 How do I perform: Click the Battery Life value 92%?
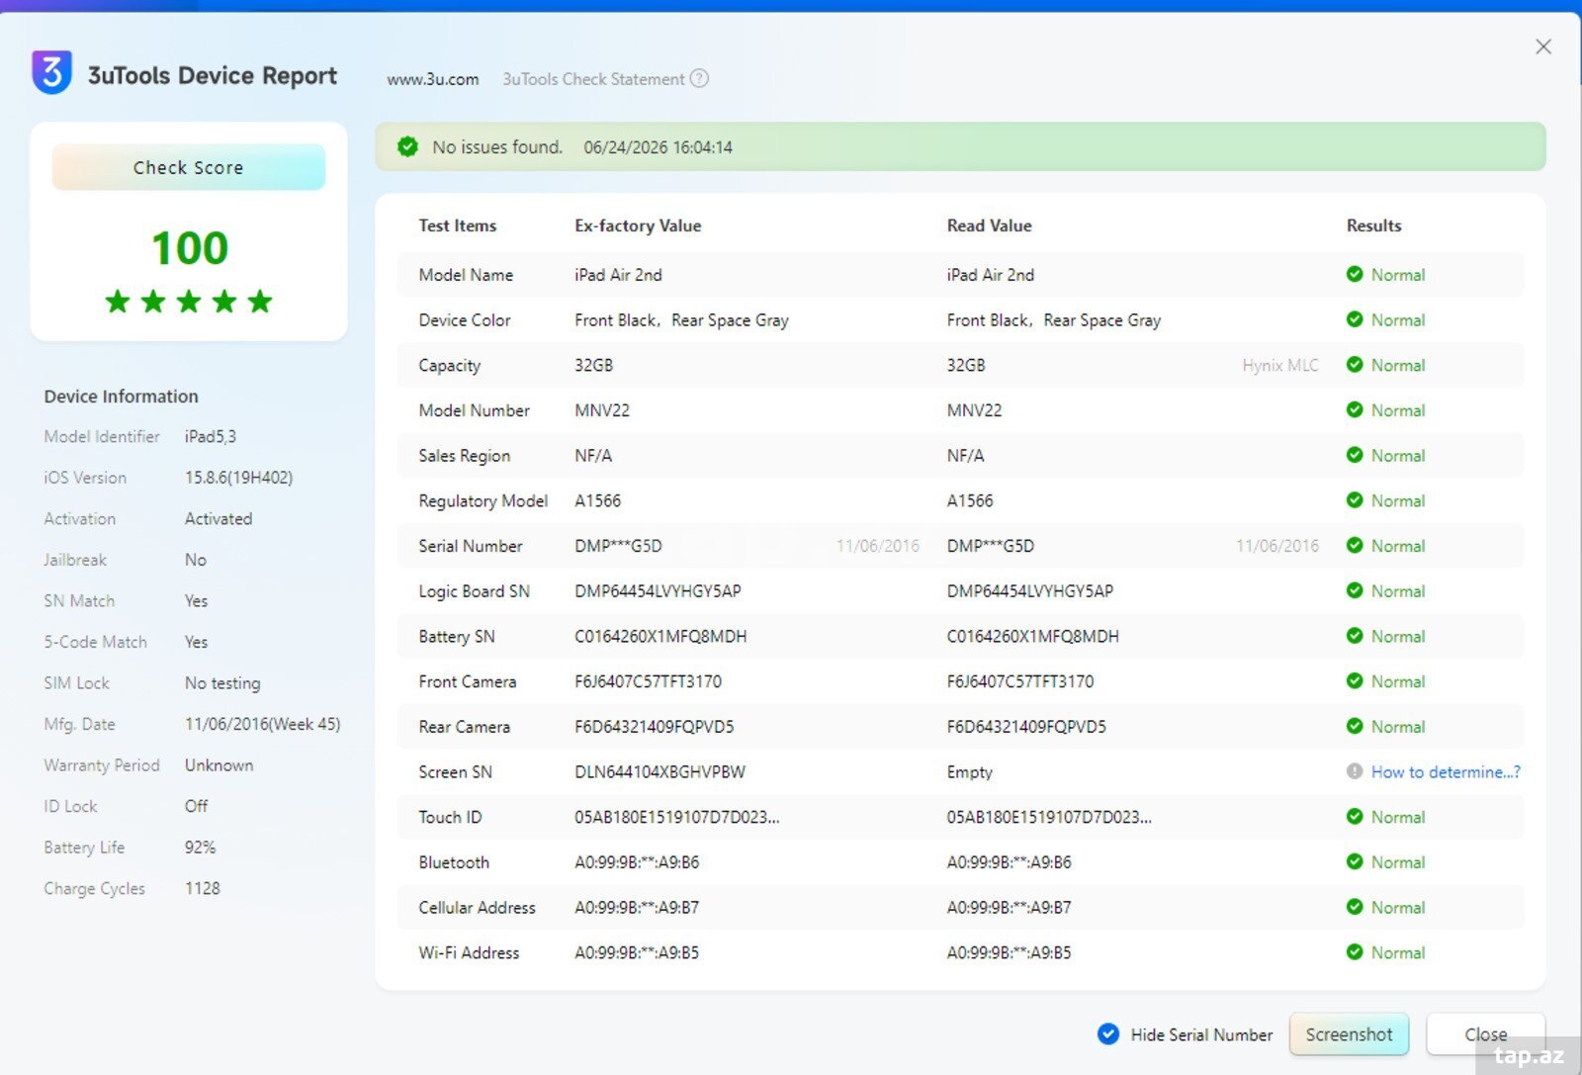(x=200, y=848)
